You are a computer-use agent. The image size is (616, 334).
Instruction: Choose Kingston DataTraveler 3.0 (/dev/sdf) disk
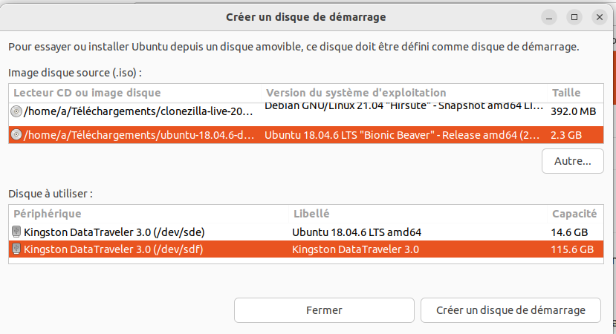(x=306, y=249)
